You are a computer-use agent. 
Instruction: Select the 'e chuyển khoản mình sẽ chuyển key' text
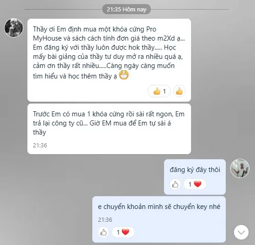point(159,207)
